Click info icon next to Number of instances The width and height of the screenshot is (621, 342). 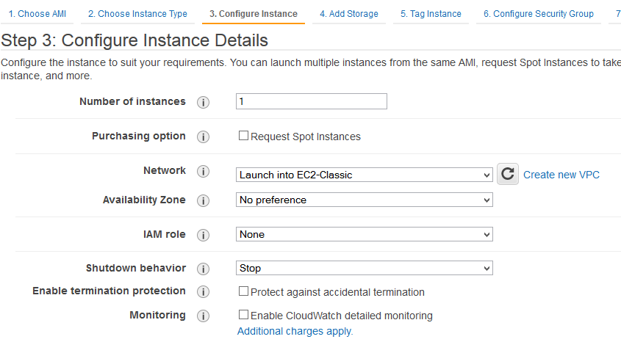204,102
